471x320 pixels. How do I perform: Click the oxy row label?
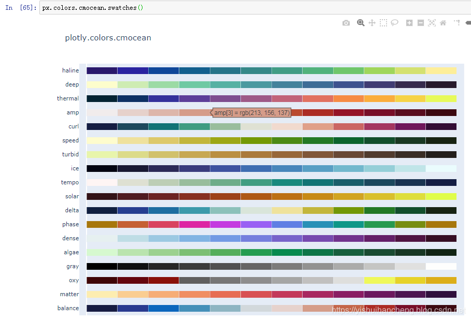(x=74, y=280)
